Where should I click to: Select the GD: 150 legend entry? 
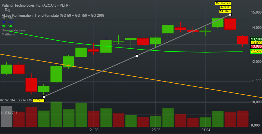pyautogui.click(x=8, y=22)
